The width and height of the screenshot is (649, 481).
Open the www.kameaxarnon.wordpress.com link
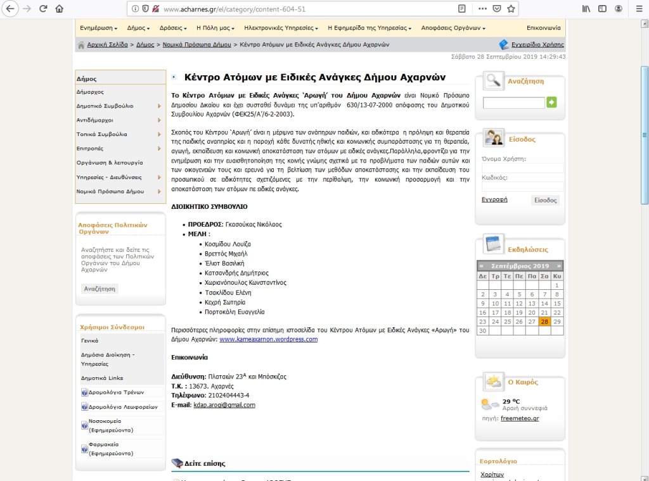coord(268,339)
